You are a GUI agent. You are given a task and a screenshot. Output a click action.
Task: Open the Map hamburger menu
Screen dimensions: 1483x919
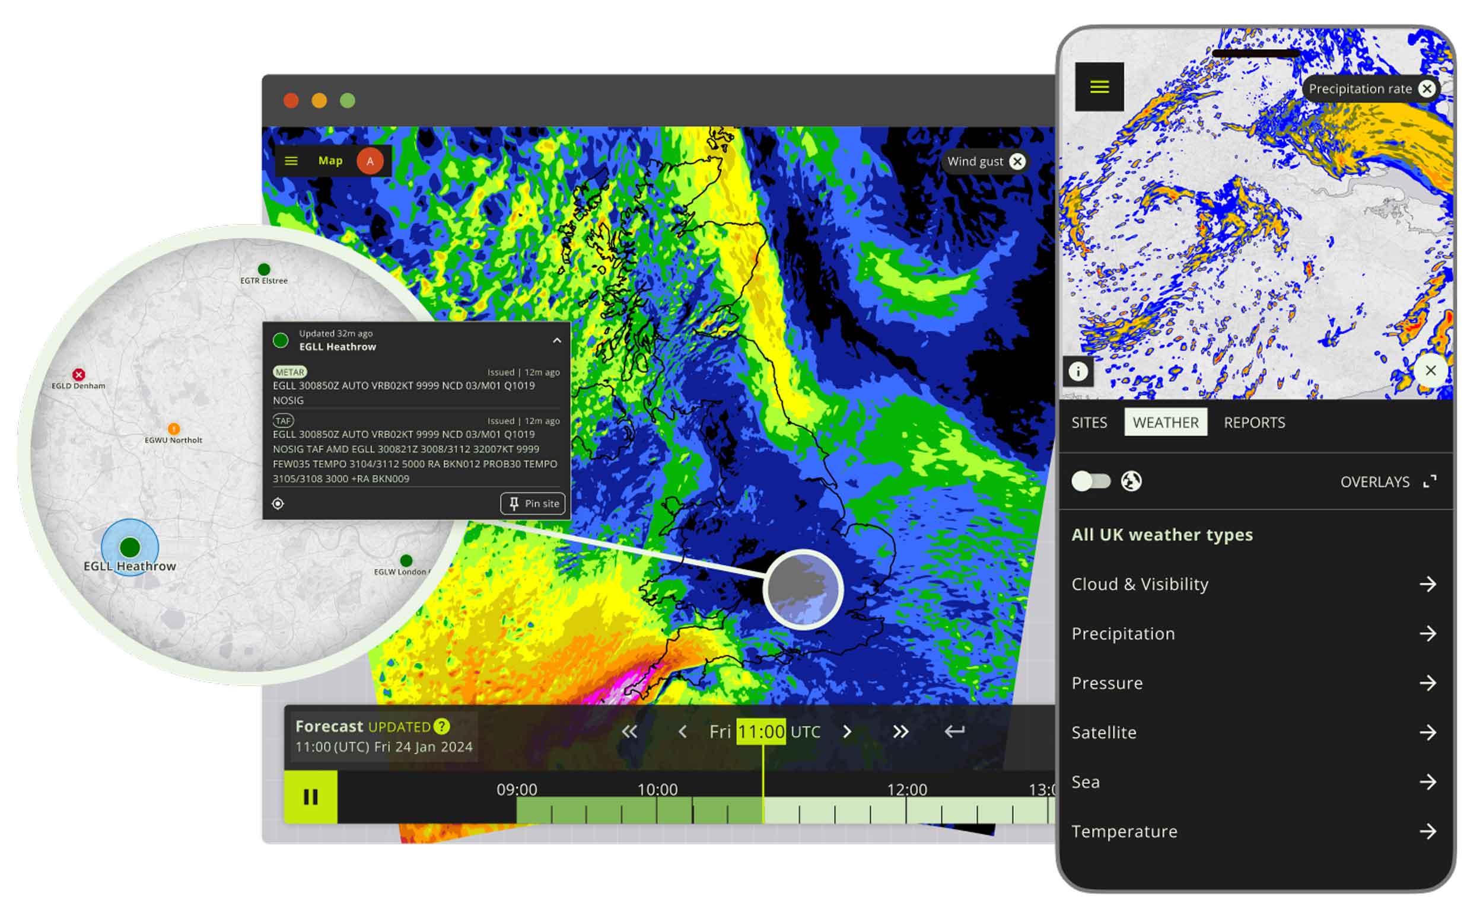coord(292,161)
